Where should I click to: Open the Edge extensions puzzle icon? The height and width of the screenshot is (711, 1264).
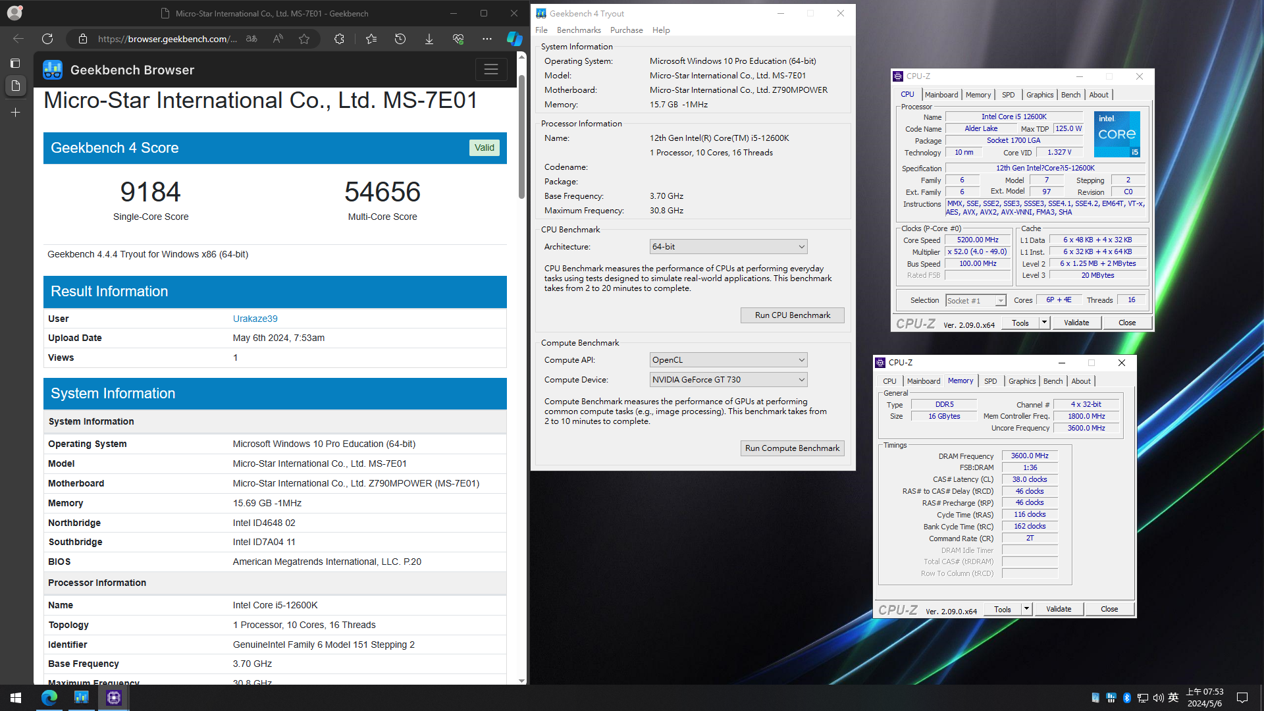tap(339, 39)
